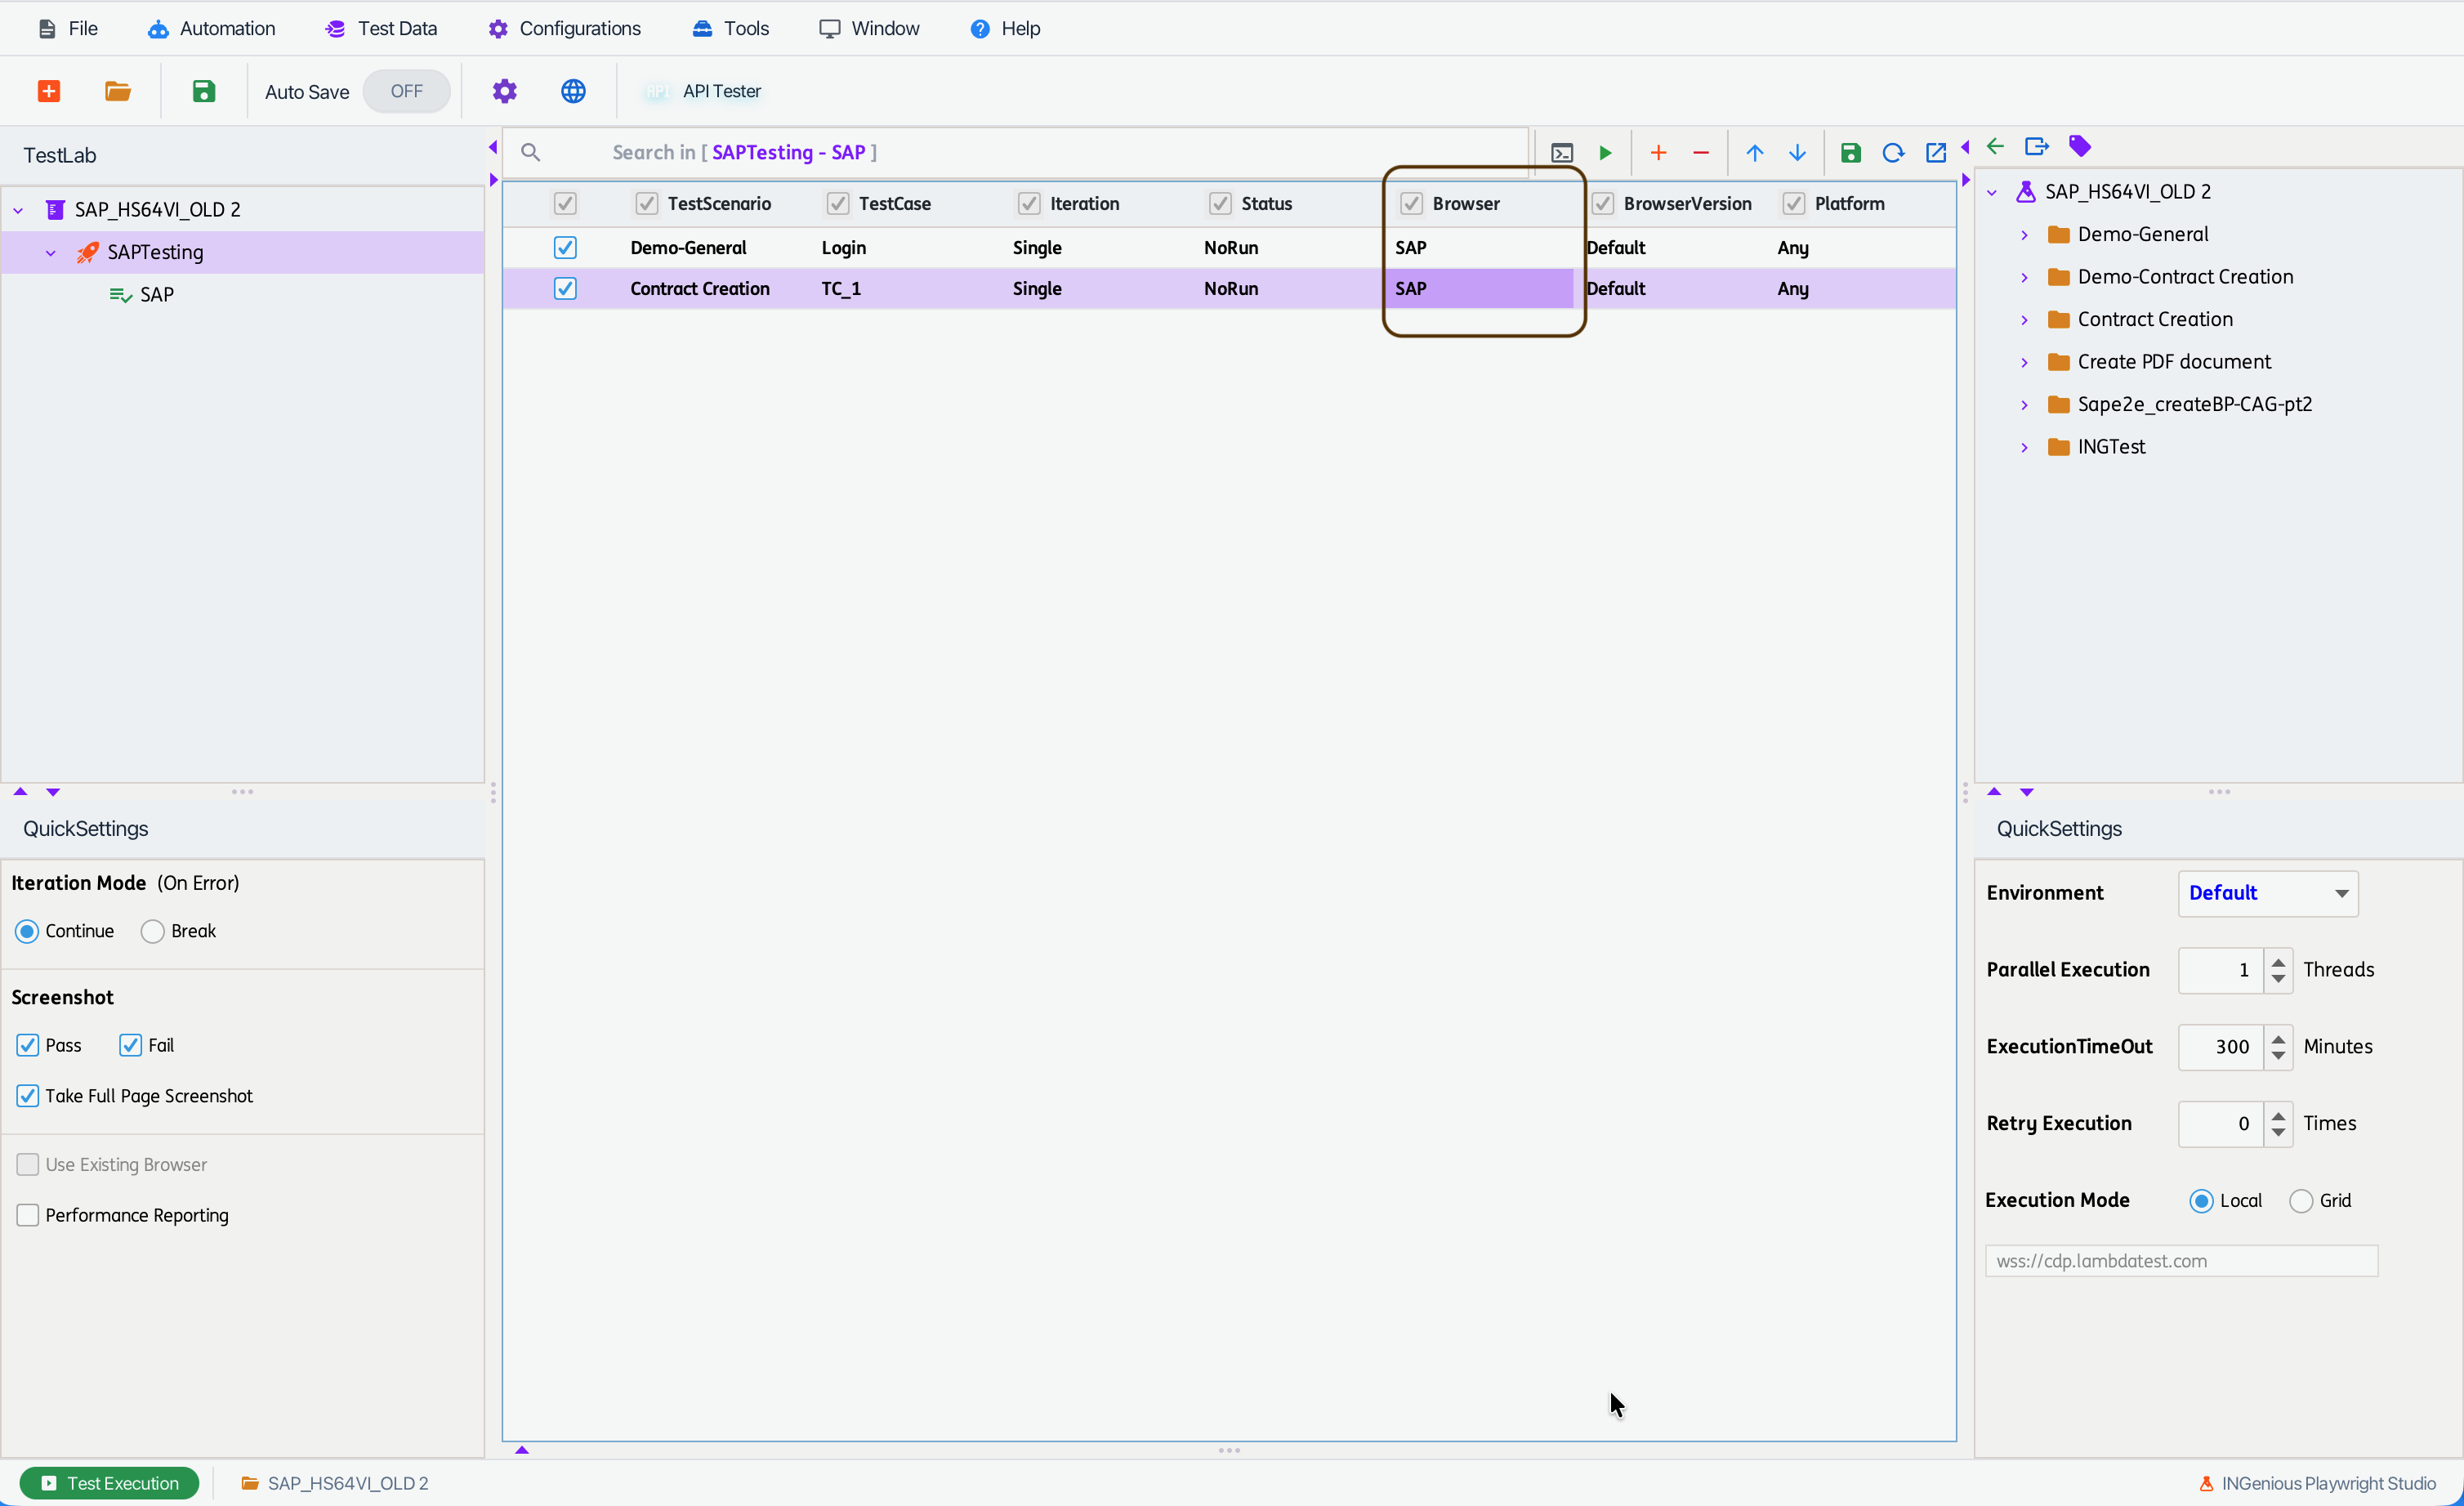2464x1506 pixels.
Task: Click INGenious Playwright Studio status logo
Action: (2206, 1483)
